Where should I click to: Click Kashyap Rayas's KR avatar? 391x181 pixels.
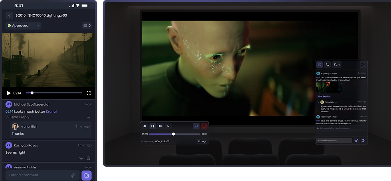pos(9,145)
